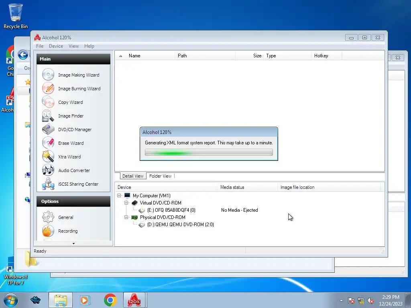Click the (D:) QEMU drive disc icon

[142, 225]
